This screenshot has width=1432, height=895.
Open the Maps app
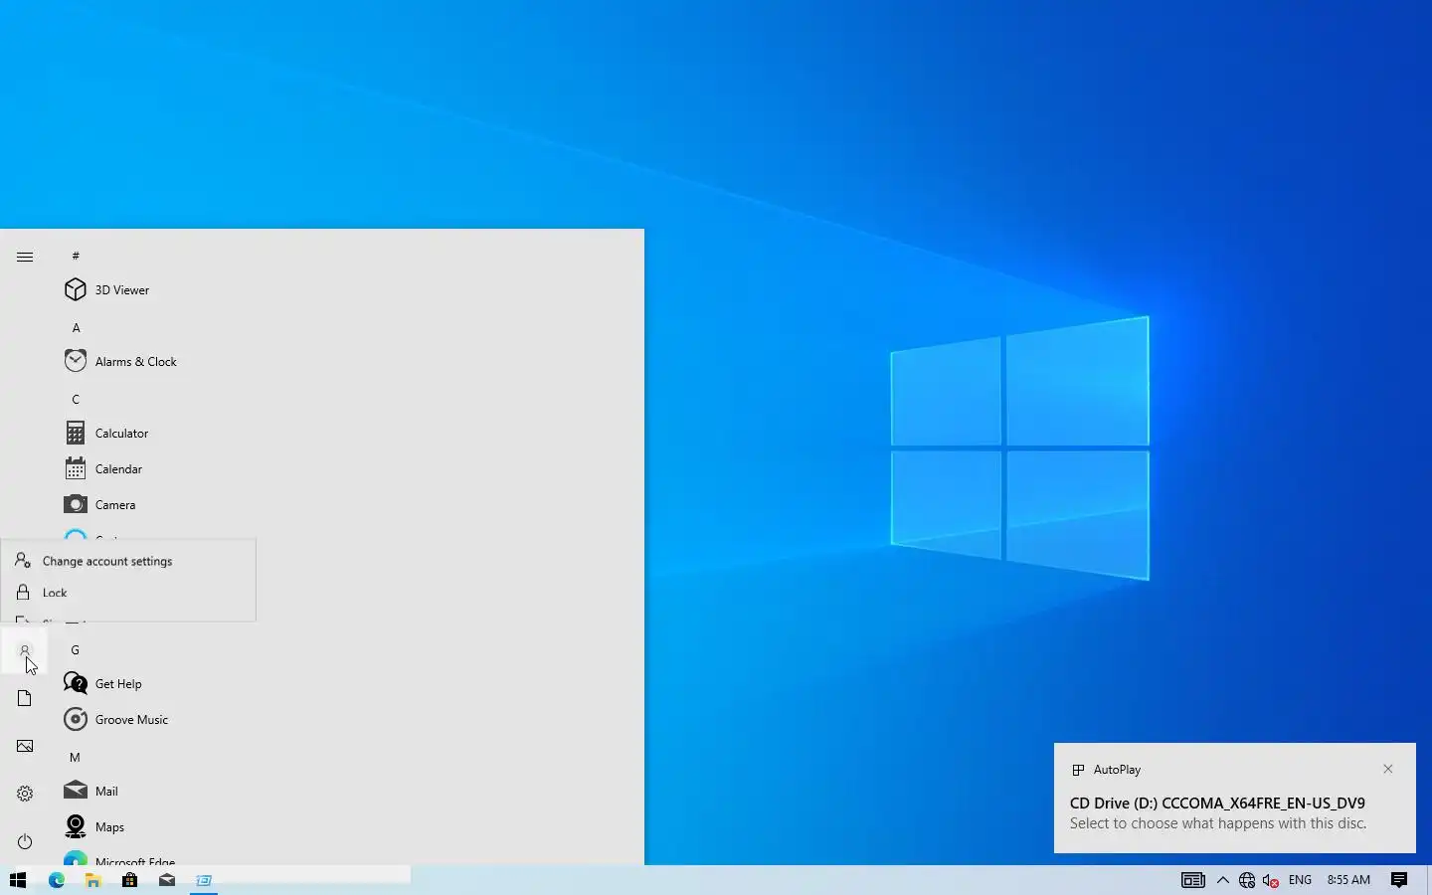tap(94, 826)
